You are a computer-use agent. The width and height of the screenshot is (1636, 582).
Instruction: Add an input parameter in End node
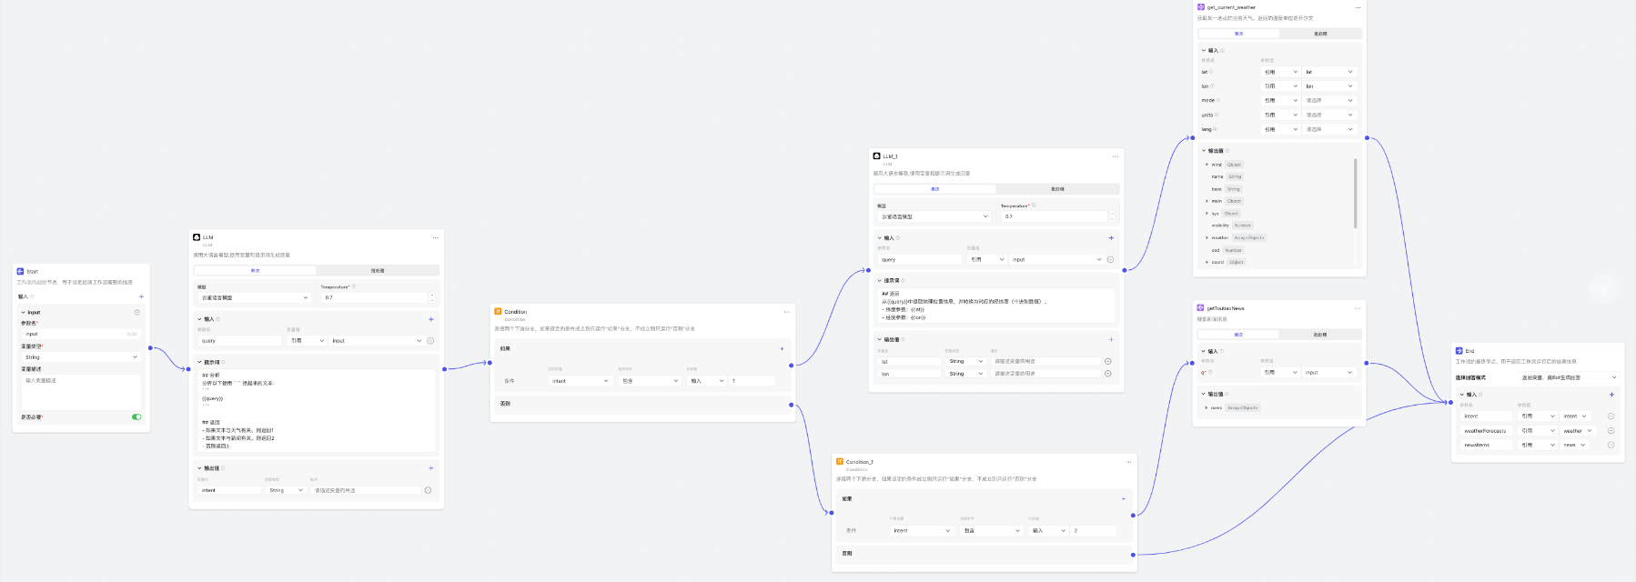[x=1611, y=395]
